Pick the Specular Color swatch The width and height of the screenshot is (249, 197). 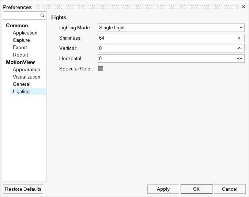click(101, 69)
